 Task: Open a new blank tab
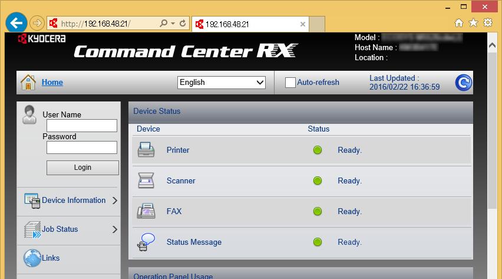[317, 24]
